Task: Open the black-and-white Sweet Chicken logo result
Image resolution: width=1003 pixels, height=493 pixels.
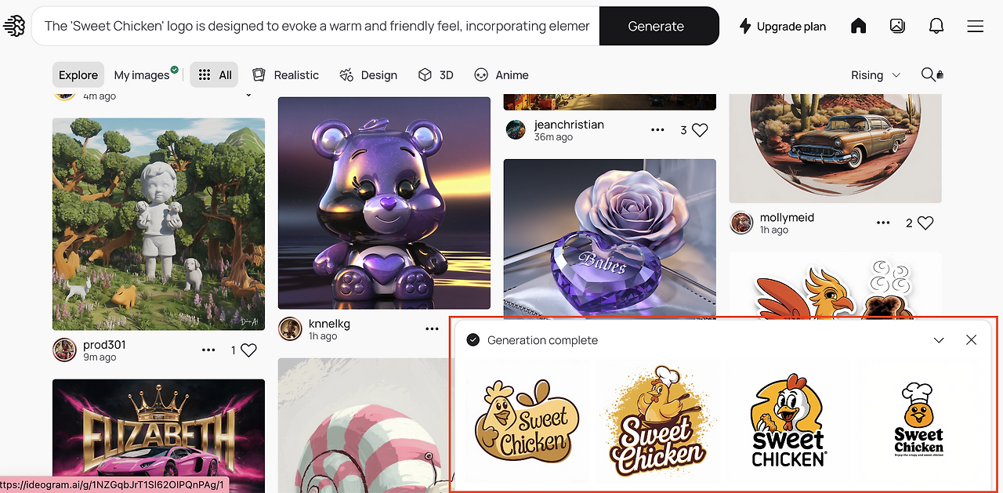Action: click(919, 420)
